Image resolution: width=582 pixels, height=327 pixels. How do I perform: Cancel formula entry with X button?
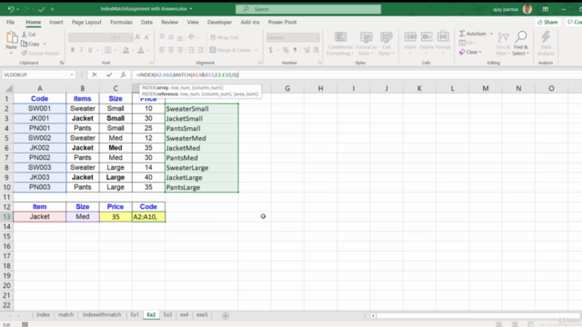point(95,74)
